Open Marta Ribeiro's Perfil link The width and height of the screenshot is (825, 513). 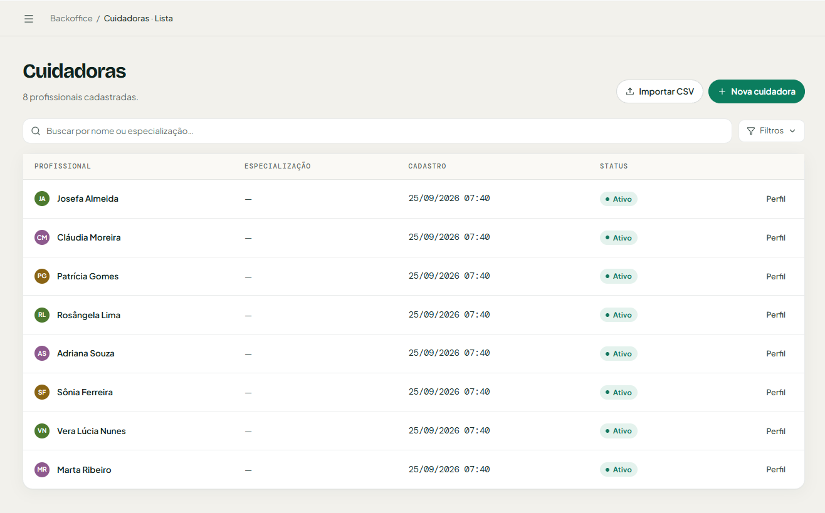click(x=775, y=470)
